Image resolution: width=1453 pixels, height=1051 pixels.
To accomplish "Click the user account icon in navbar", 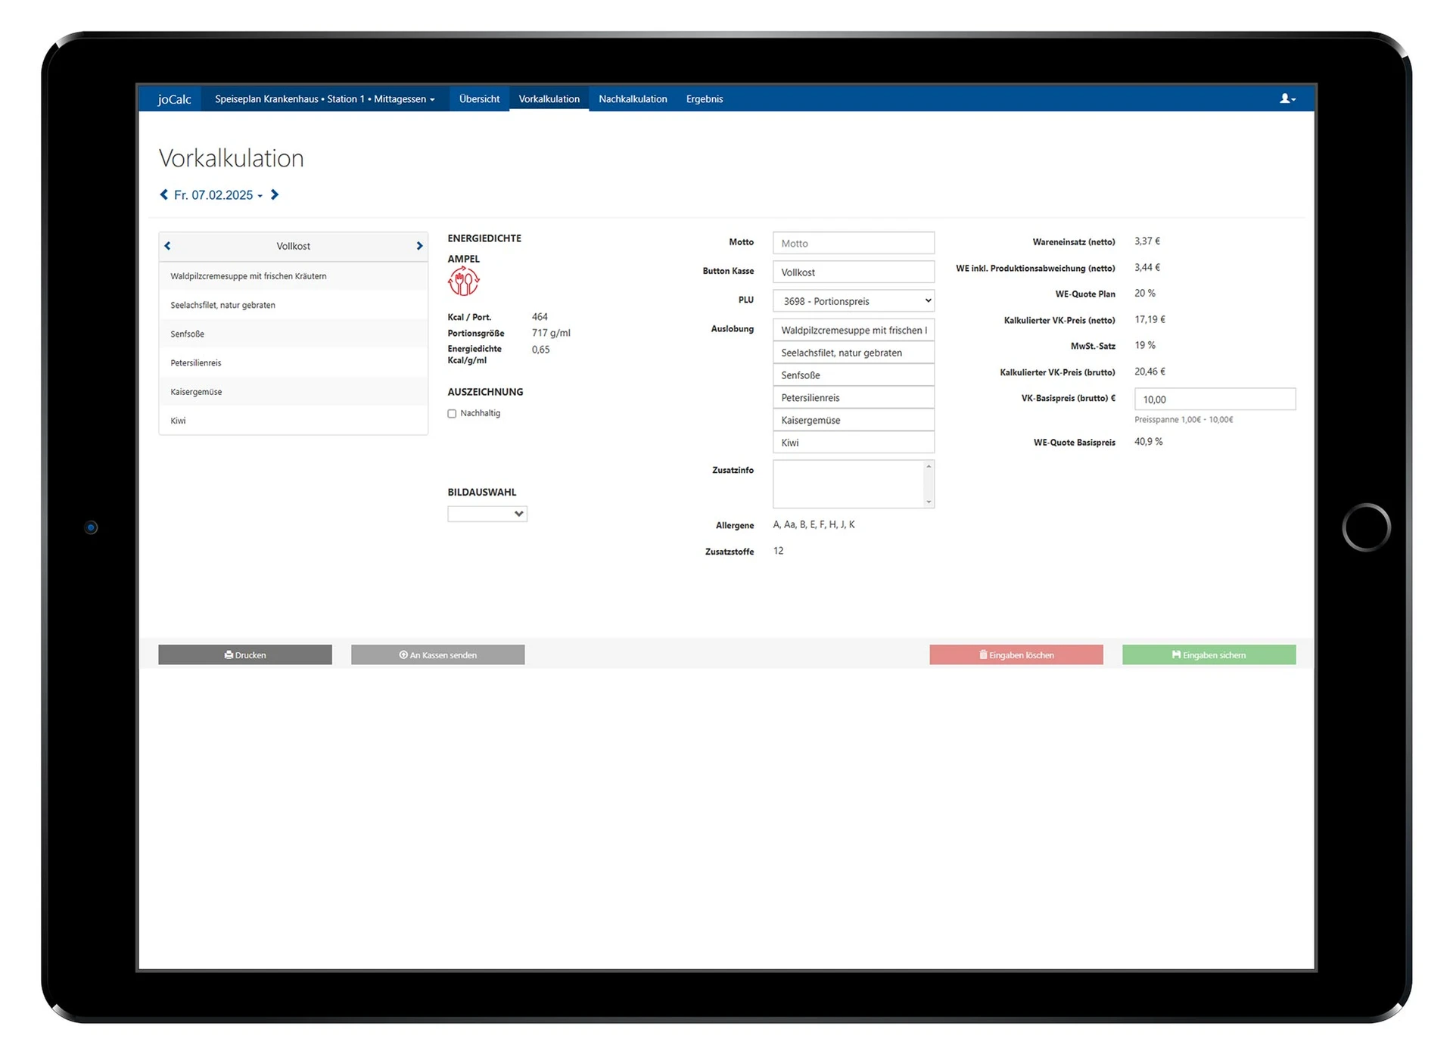I will tap(1287, 99).
